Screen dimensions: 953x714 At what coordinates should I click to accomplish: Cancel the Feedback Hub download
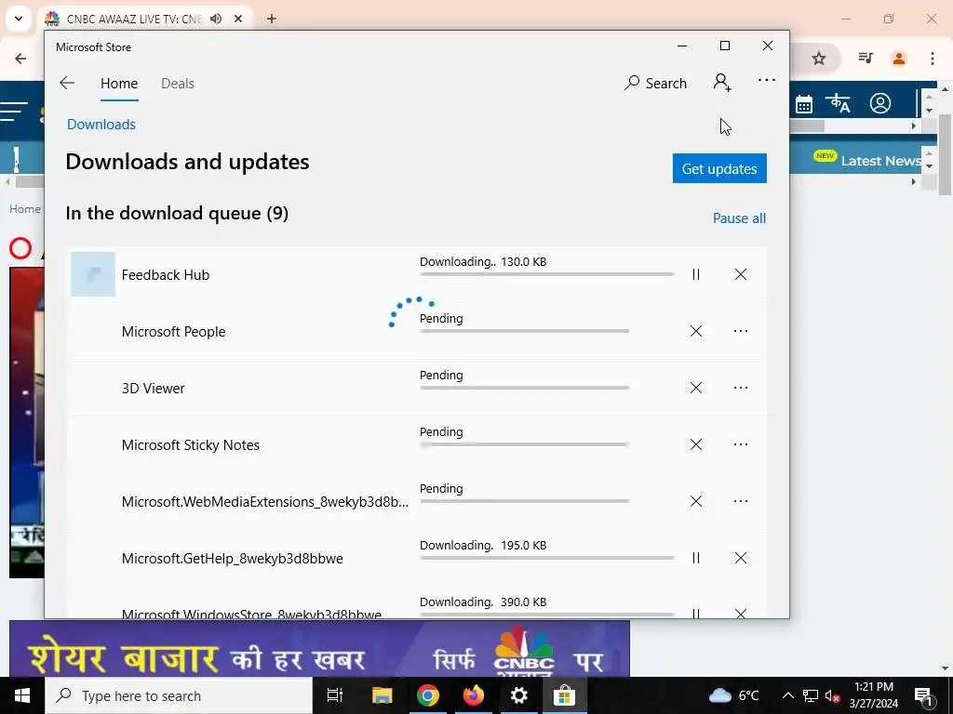click(x=740, y=274)
